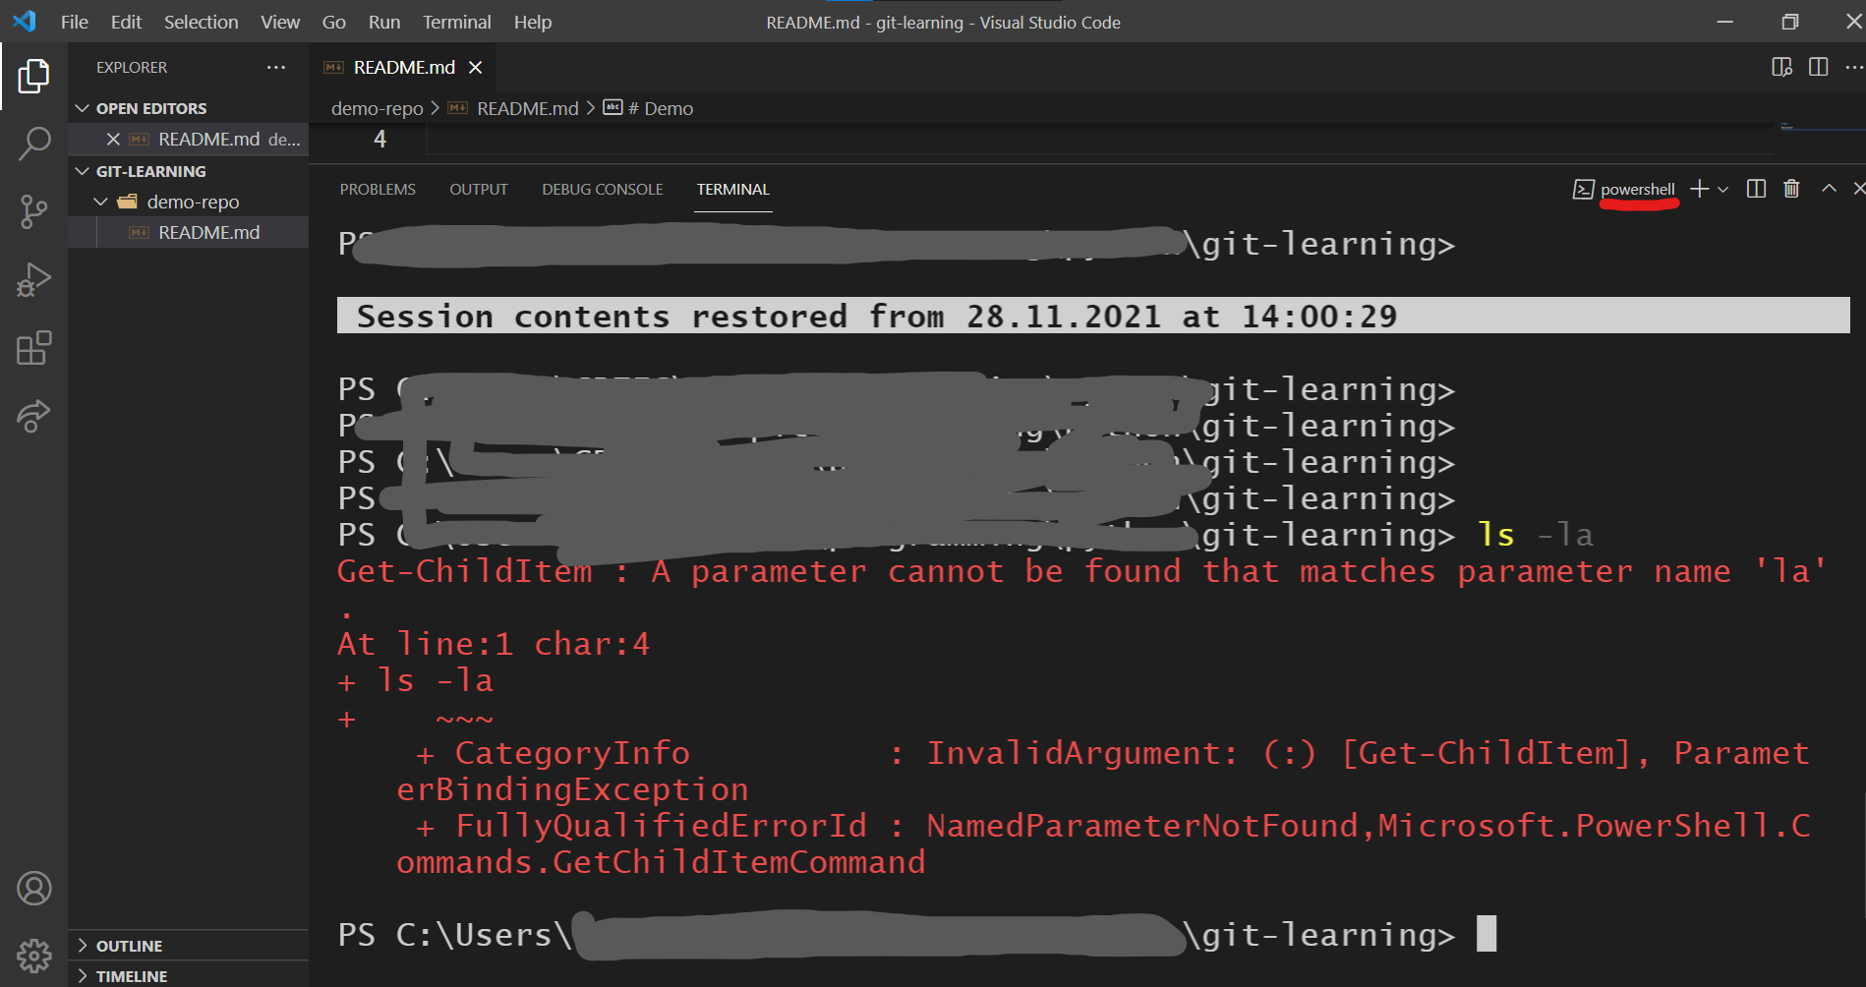Viewport: 1866px width, 987px height.
Task: Select the Terminal panel tab
Action: tap(733, 189)
